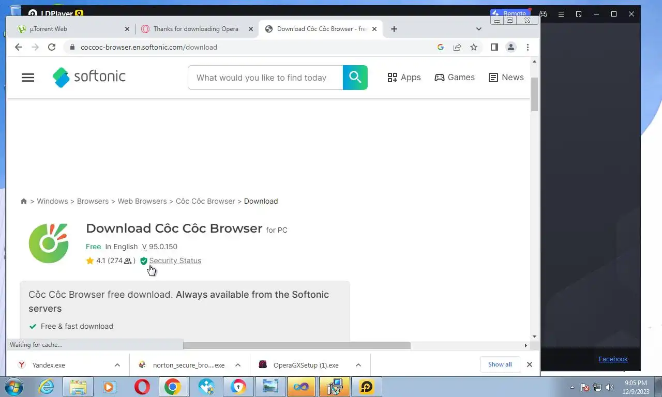
Task: Open the Google icon in the address bar
Action: (x=441, y=47)
